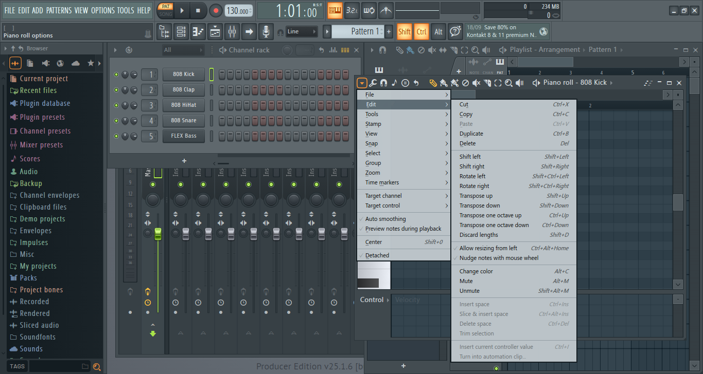Screen dimensions: 703x374
Task: Toggle Auto smoothing option
Action: [x=385, y=219]
